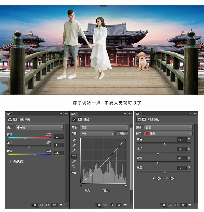Click the Selective Color adjustment icon

coord(139,120)
